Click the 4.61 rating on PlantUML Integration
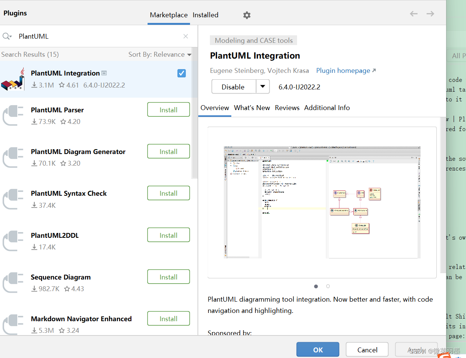The image size is (466, 358). tap(69, 85)
